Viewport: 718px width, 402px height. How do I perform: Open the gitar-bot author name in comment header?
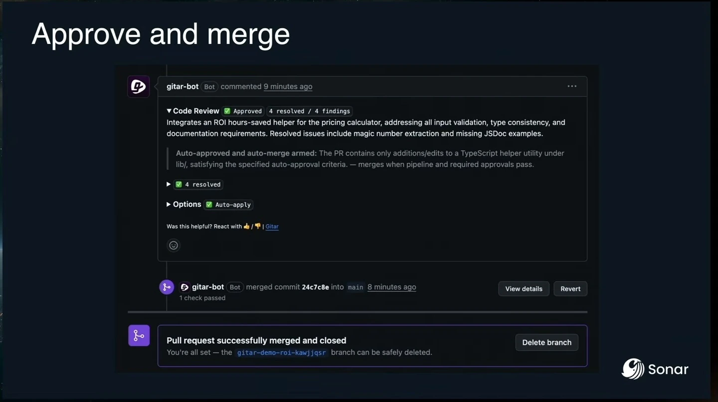coord(182,87)
